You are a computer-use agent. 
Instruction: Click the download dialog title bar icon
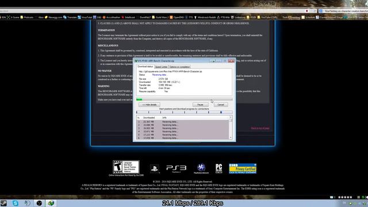[136, 61]
